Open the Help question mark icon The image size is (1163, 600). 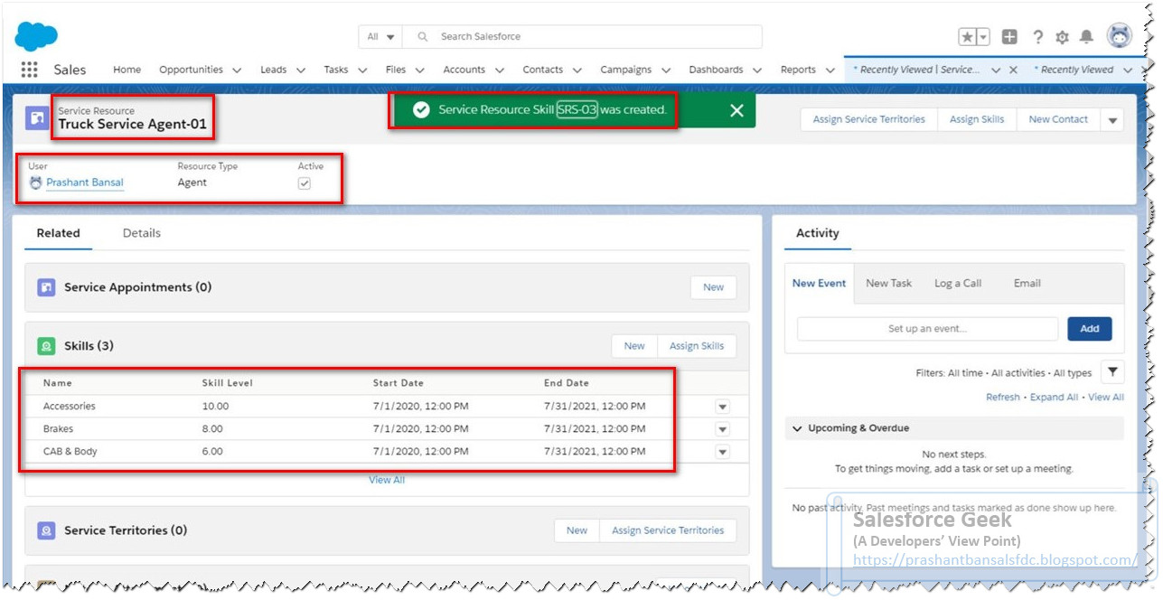pos(1037,37)
